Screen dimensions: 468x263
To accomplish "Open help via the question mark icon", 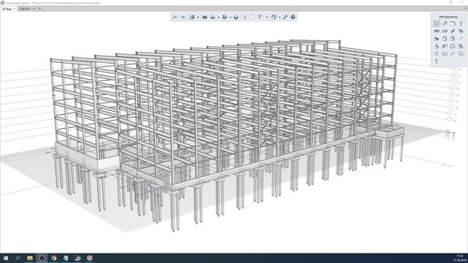I will click(x=293, y=18).
